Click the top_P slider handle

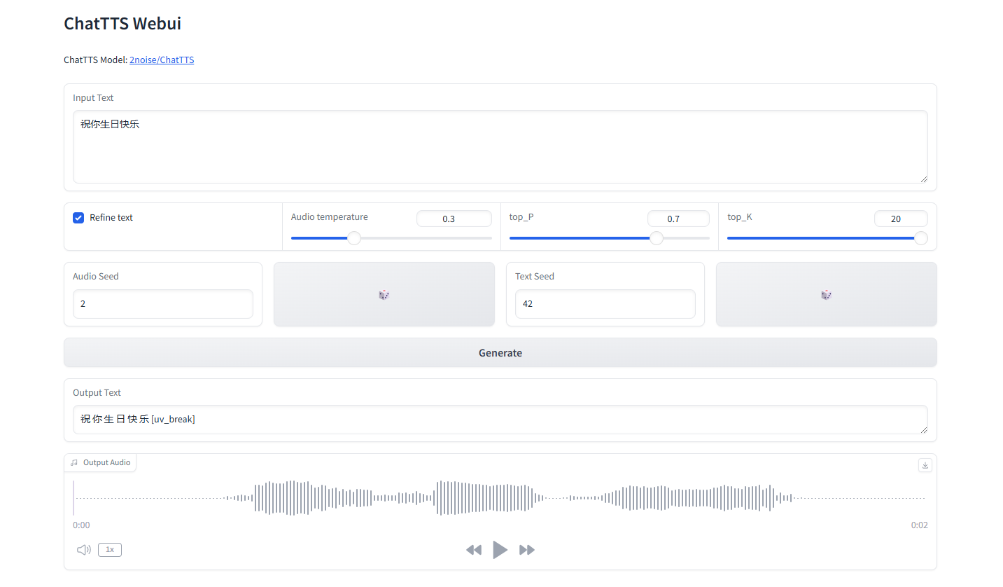pos(656,238)
